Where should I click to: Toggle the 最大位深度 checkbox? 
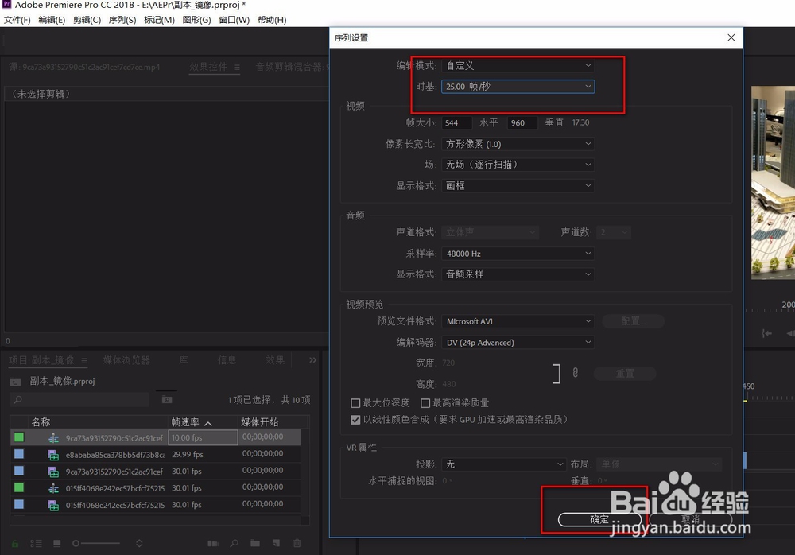(355, 403)
